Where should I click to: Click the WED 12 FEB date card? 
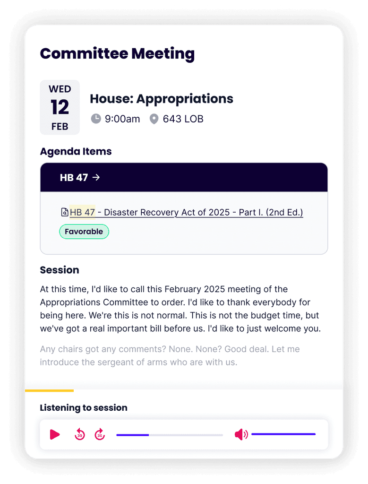pos(60,107)
